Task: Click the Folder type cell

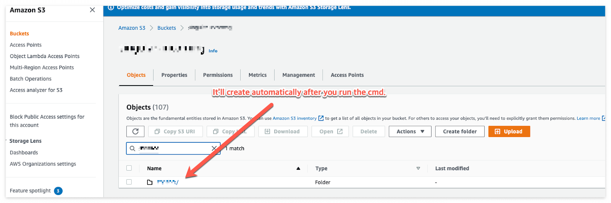Action: [323, 182]
